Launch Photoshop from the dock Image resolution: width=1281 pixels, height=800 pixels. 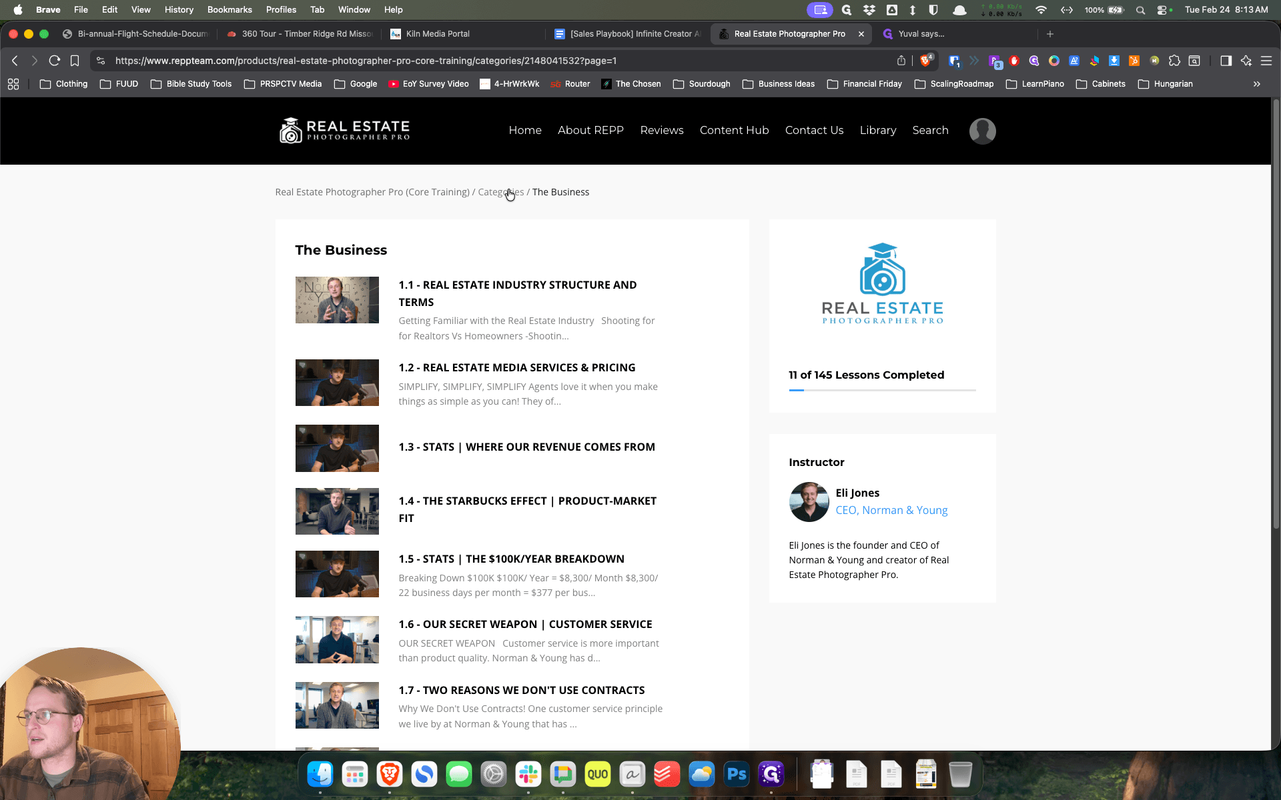(x=737, y=774)
